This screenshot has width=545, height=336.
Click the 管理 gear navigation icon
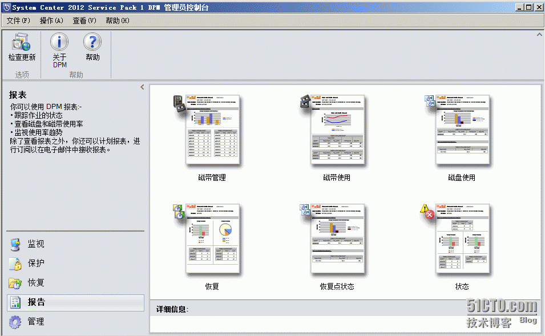[15, 322]
